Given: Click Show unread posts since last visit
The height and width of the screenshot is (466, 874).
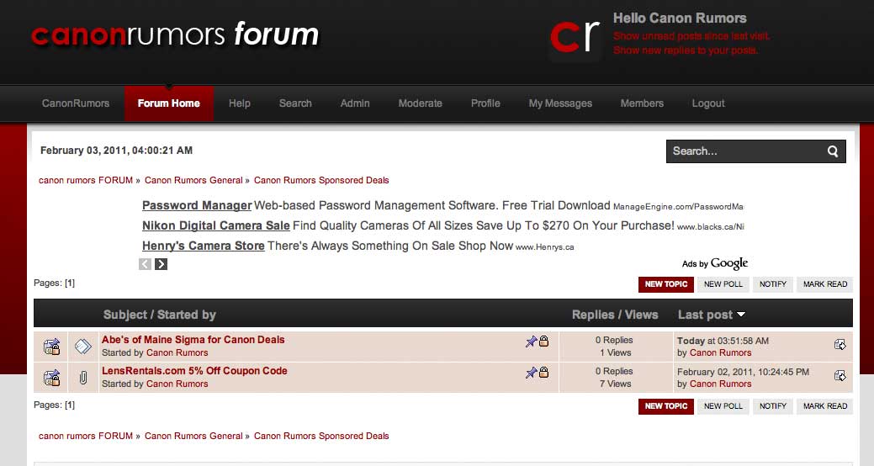Looking at the screenshot, I should tap(691, 36).
